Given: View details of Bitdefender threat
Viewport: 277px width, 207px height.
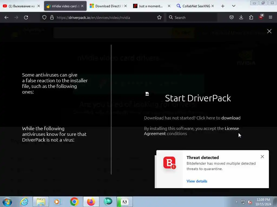Looking at the screenshot, I should (197, 181).
